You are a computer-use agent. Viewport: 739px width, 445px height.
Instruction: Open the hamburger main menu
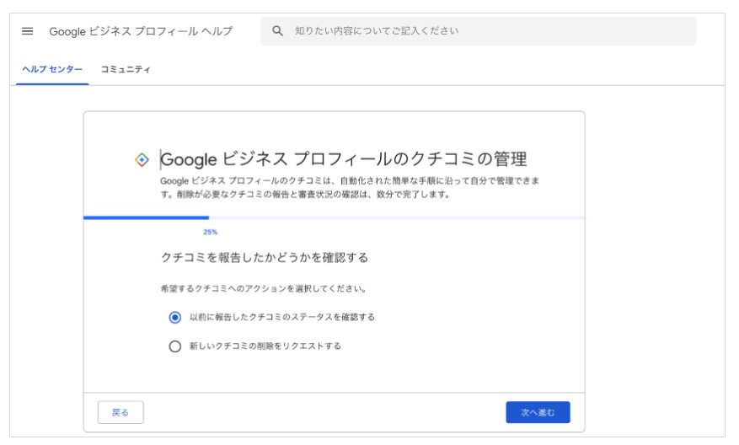27,31
